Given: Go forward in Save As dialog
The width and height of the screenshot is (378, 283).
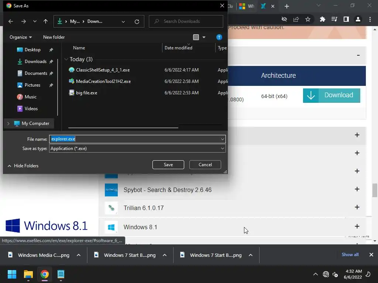Looking at the screenshot, I should pyautogui.click(x=23, y=21).
